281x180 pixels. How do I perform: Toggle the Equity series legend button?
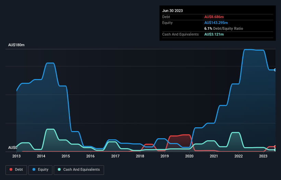click(x=40, y=170)
